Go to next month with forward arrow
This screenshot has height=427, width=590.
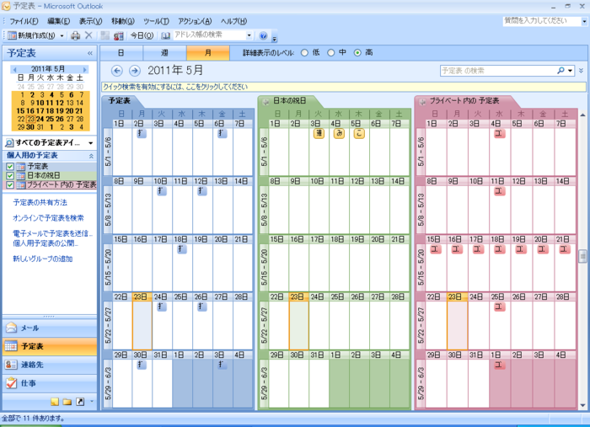[x=135, y=70]
